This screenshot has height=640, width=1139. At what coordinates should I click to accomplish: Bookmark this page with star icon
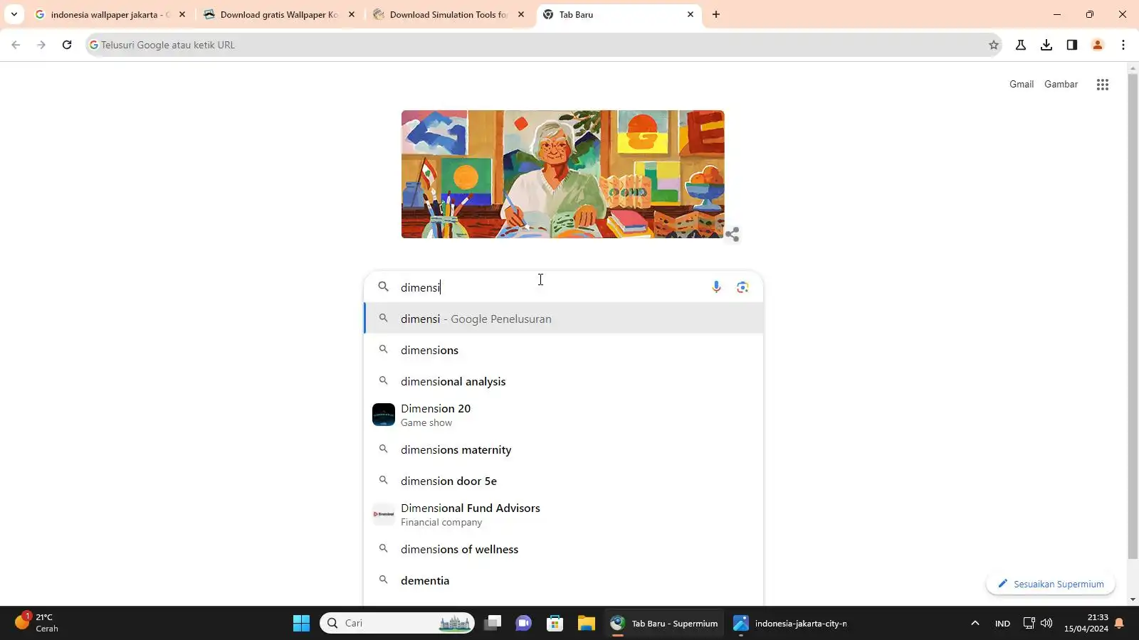tap(994, 45)
